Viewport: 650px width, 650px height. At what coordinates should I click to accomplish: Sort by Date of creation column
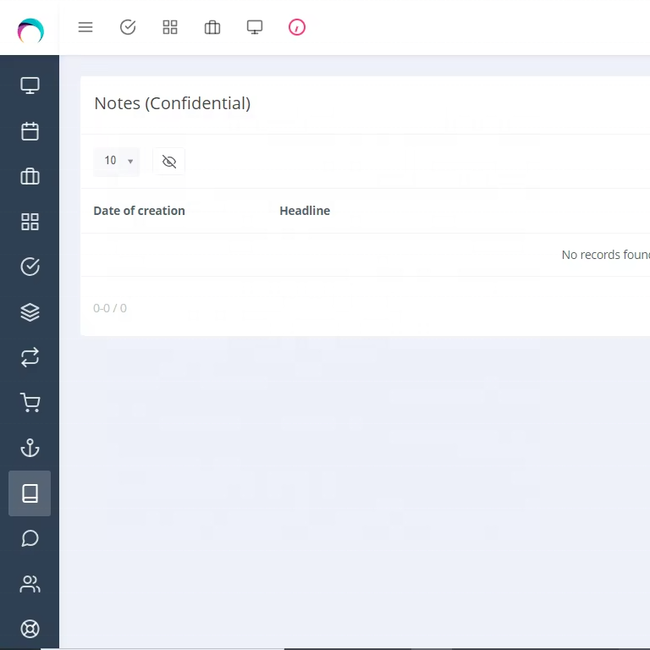pos(140,211)
